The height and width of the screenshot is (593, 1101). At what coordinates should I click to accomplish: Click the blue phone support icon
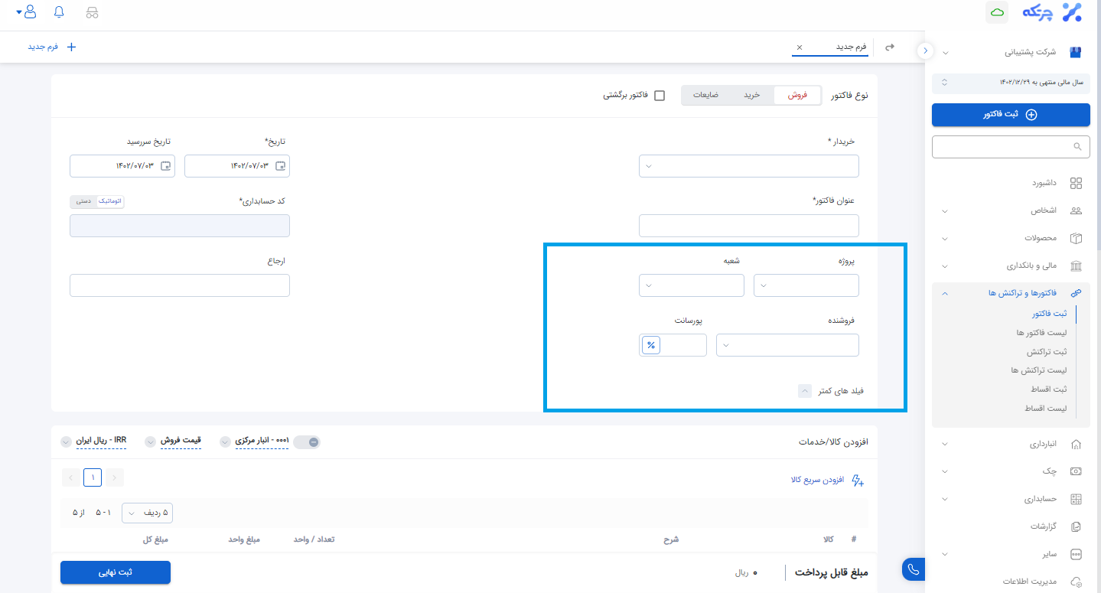click(x=914, y=568)
